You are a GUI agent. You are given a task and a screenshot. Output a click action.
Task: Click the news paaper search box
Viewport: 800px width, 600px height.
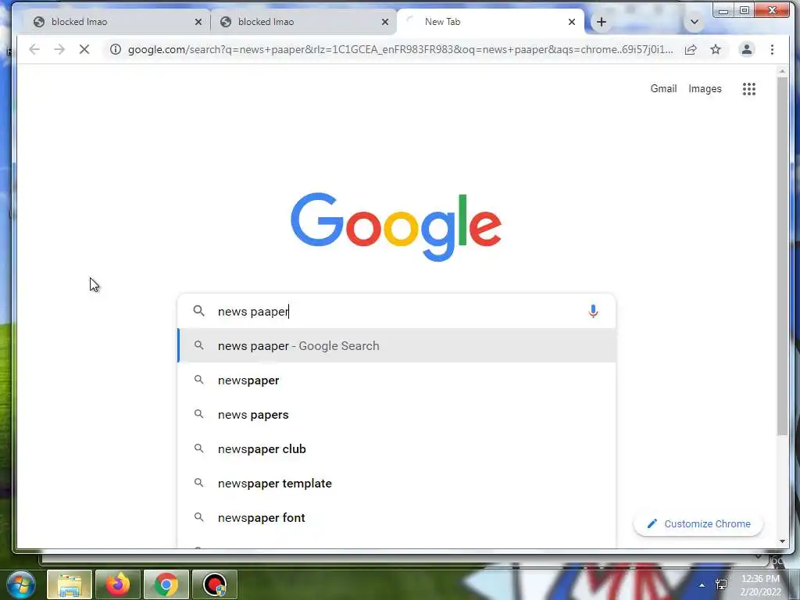tap(396, 311)
